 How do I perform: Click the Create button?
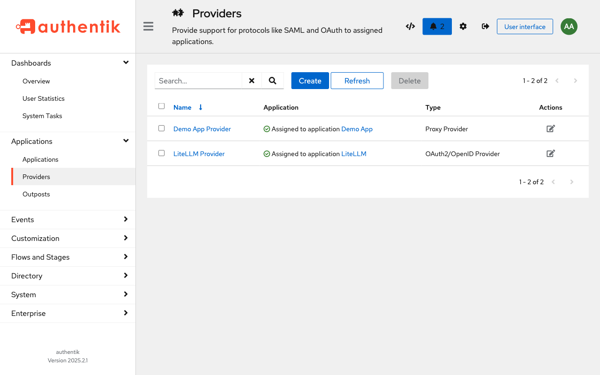[x=310, y=81]
